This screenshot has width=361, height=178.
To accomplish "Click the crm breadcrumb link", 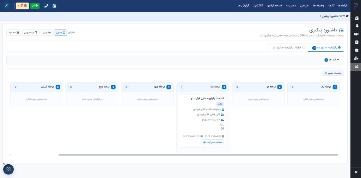I will pyautogui.click(x=343, y=16).
